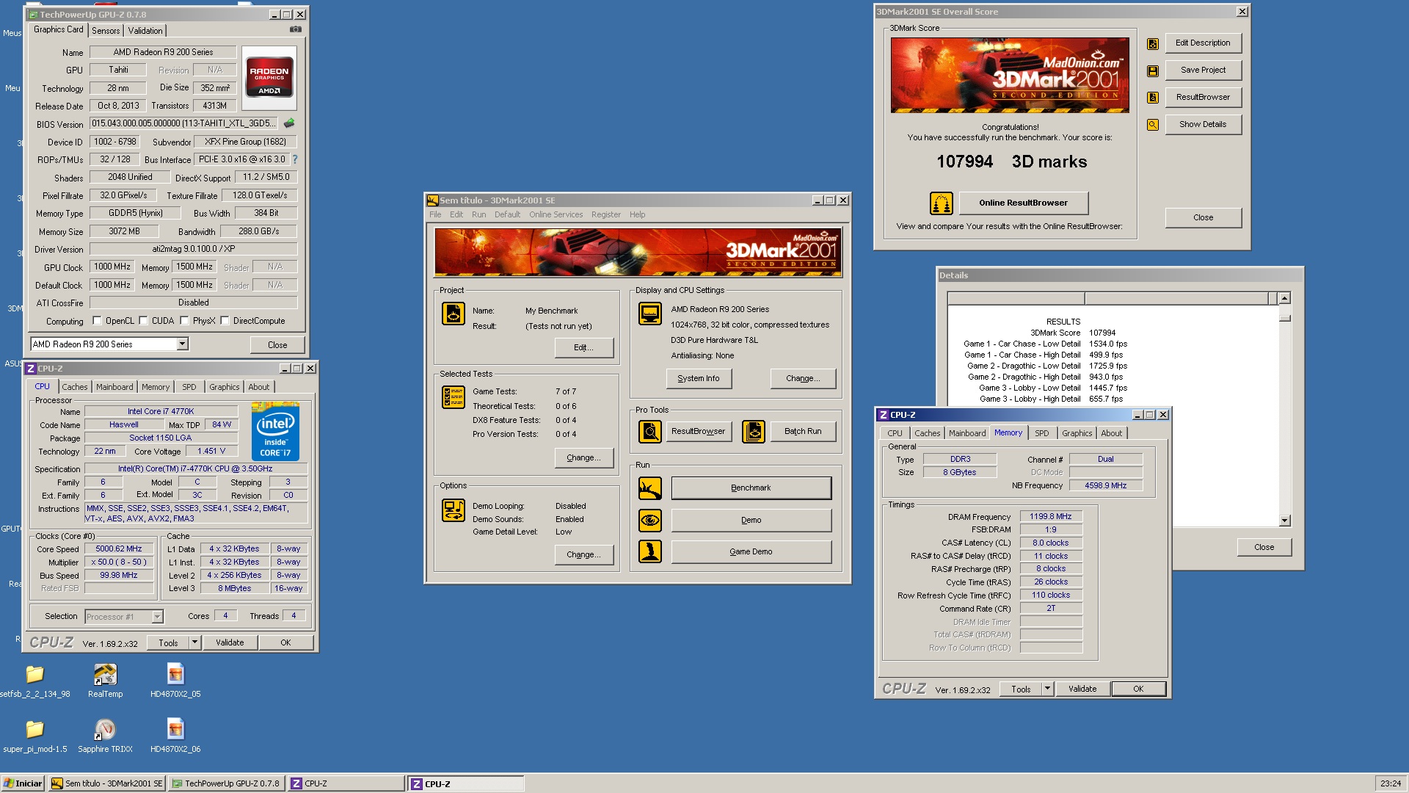Screen dimensions: 1409x793
Task: Click the Save Project floppy icon
Action: [1152, 71]
